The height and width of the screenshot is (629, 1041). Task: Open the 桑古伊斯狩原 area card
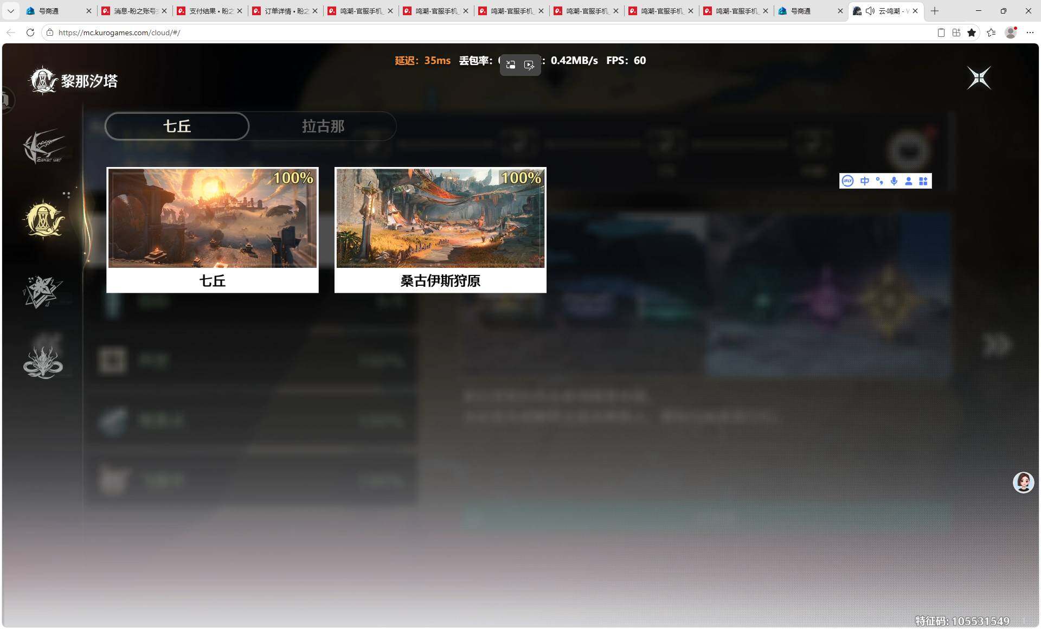440,230
